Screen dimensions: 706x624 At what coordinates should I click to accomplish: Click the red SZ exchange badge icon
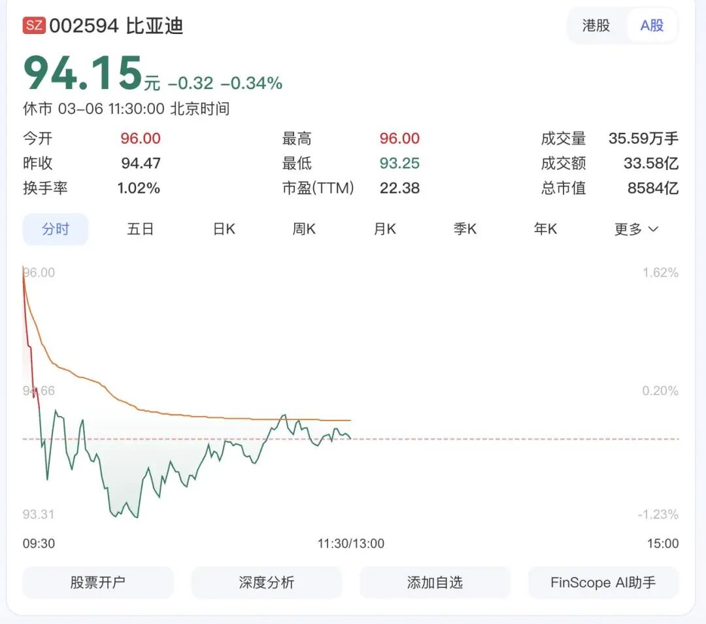[x=34, y=26]
